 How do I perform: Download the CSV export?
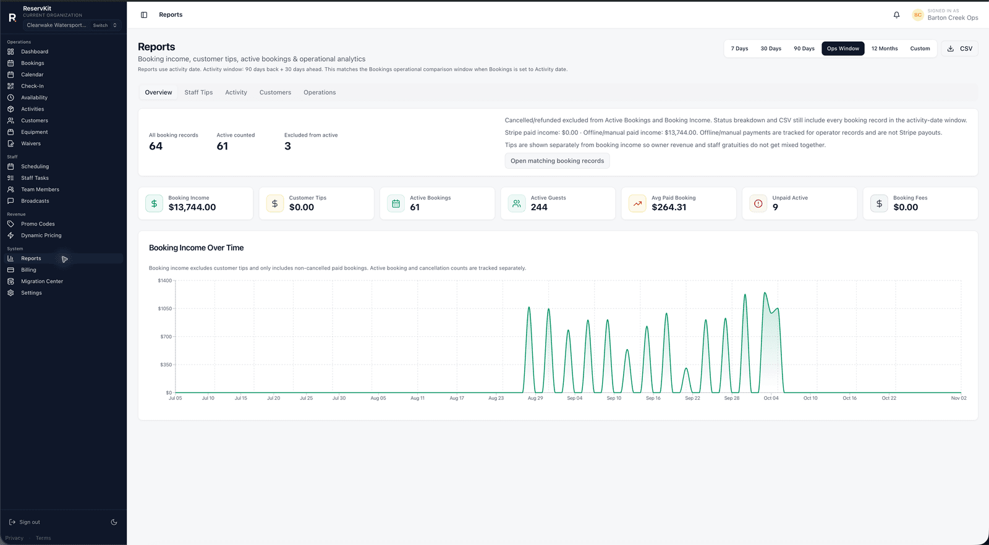(x=959, y=49)
